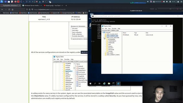Open the file manager launcher in the top panel

point(9,2)
